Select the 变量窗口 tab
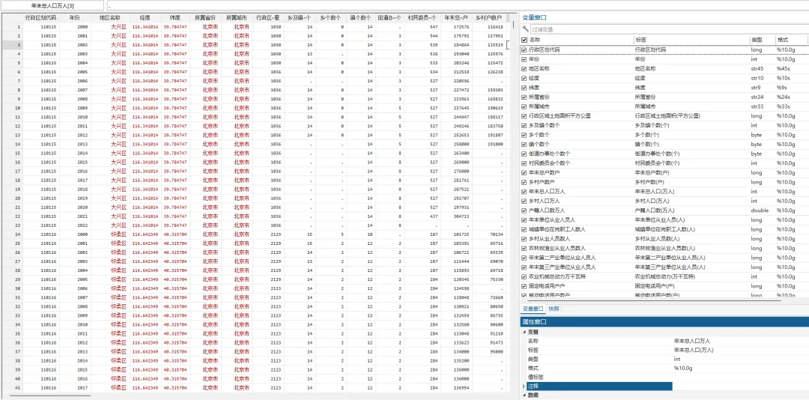809x400 pixels. 533,309
